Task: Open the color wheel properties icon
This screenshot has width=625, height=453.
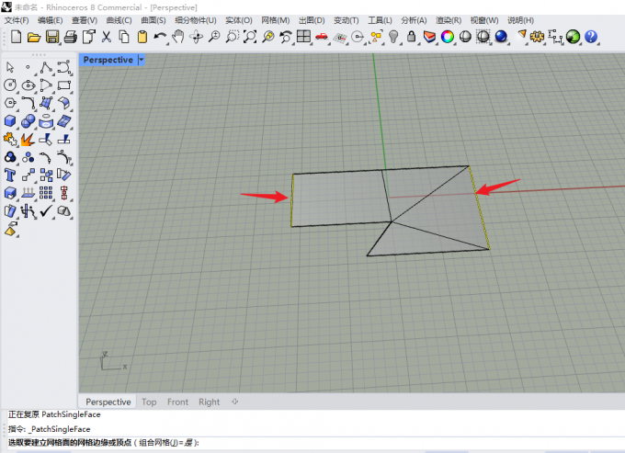Action: coord(448,37)
